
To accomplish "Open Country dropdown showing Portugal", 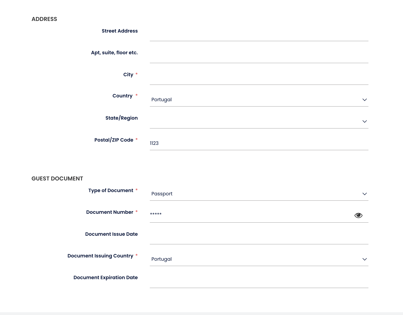I will pyautogui.click(x=252, y=100).
